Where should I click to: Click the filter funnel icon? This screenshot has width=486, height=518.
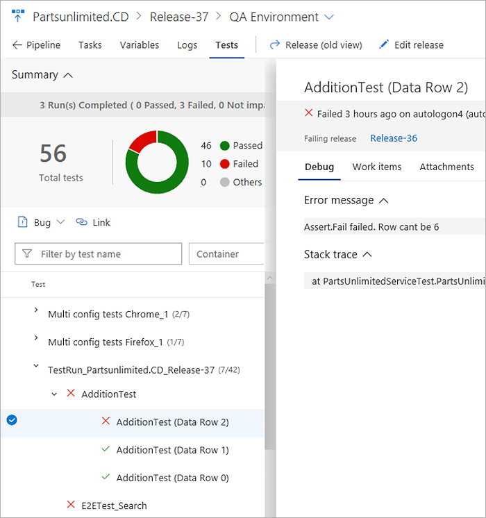pos(27,254)
